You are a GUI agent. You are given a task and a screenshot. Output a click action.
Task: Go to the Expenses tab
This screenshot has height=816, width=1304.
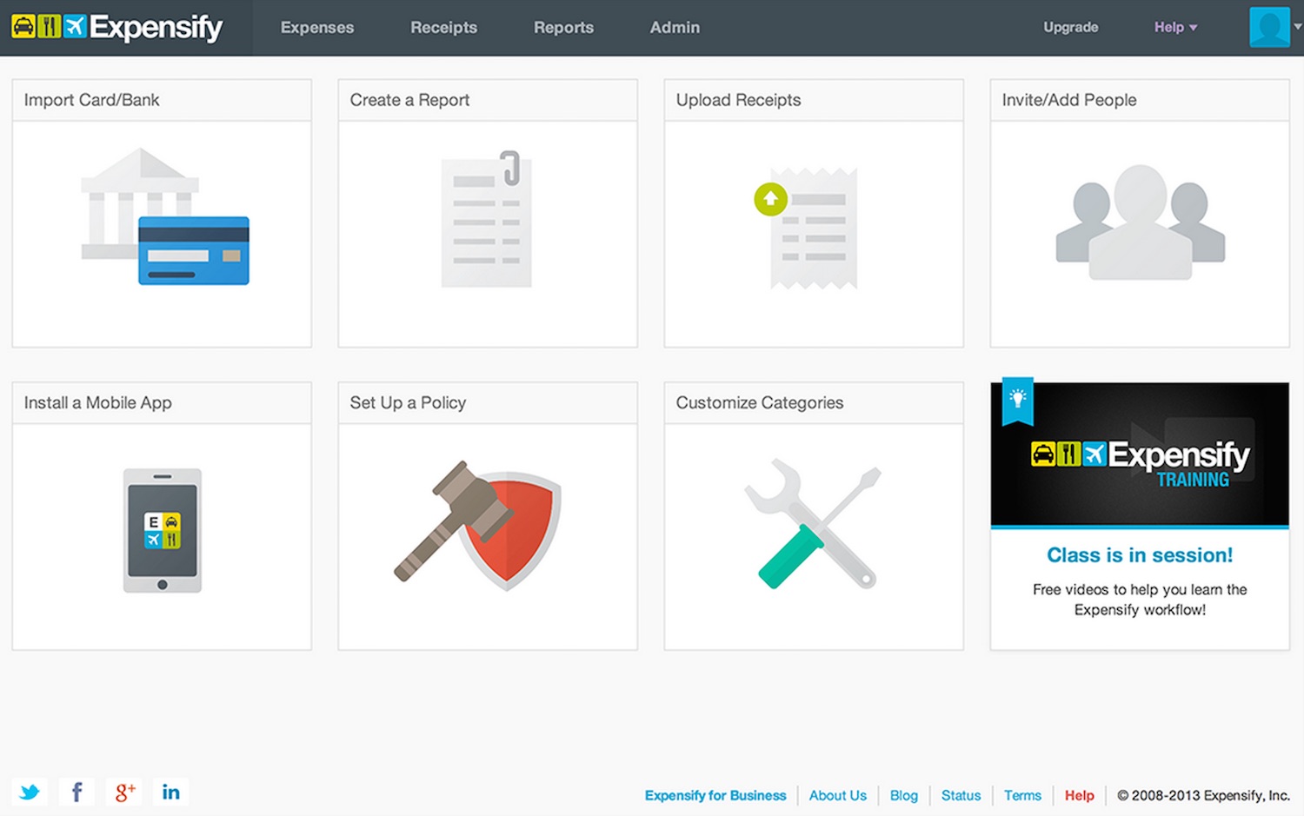point(317,28)
